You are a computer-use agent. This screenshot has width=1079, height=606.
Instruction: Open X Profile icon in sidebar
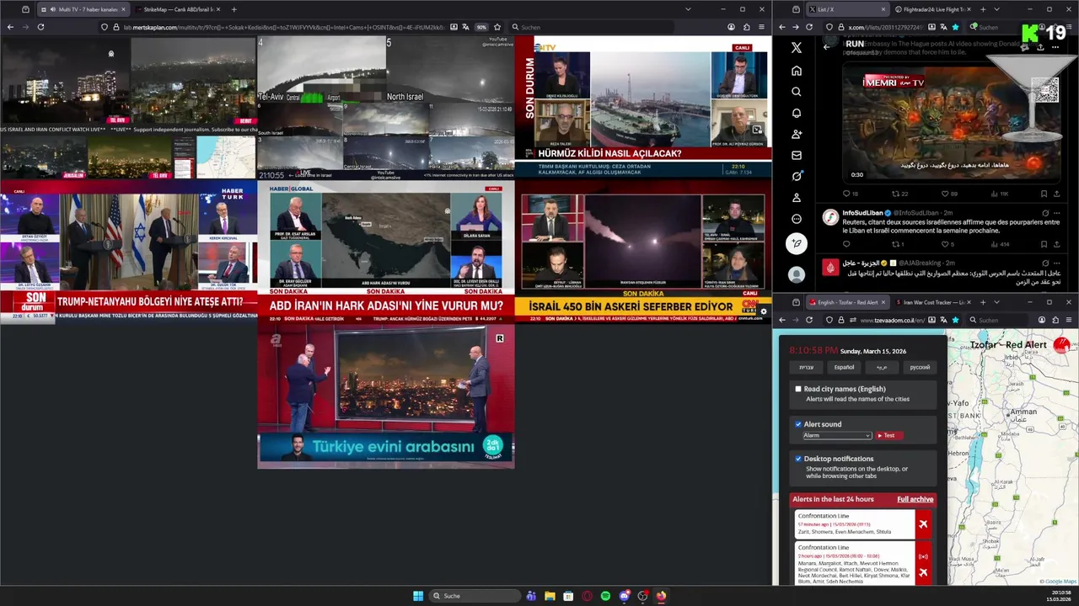796,198
